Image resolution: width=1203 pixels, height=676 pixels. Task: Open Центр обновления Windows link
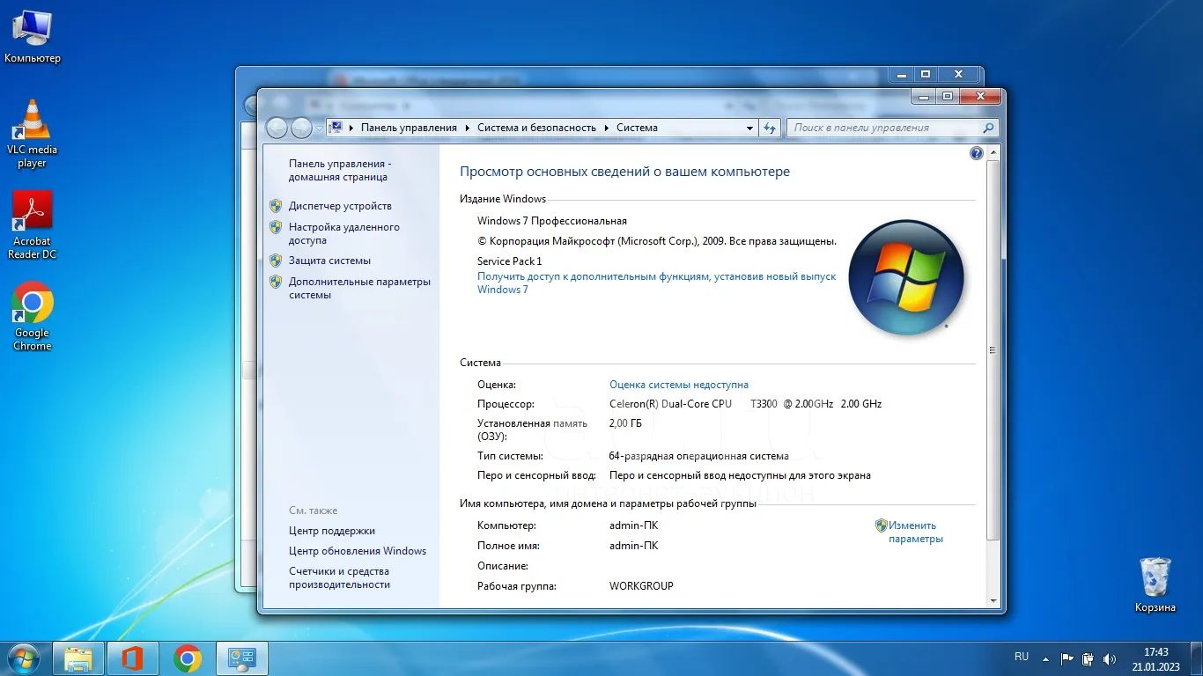click(x=358, y=551)
